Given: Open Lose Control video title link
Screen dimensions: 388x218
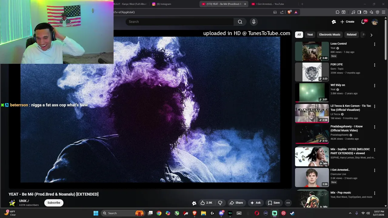Looking at the screenshot, I should click(339, 44).
